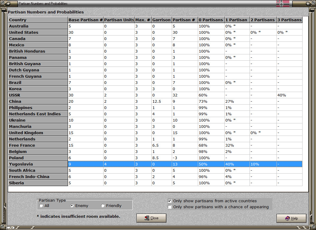This screenshot has height=230, width=316.
Task: Click the 2 Partisans column header
Action: click(x=263, y=20)
